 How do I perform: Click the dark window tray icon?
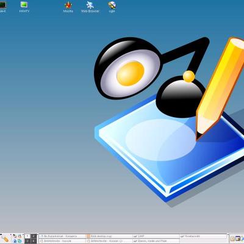(x=238, y=239)
